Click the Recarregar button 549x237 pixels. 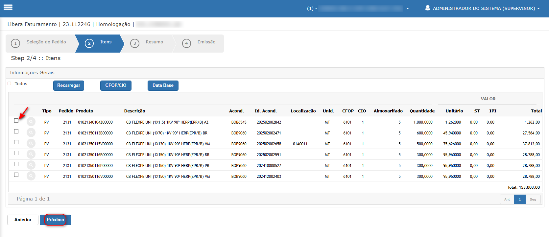(69, 85)
